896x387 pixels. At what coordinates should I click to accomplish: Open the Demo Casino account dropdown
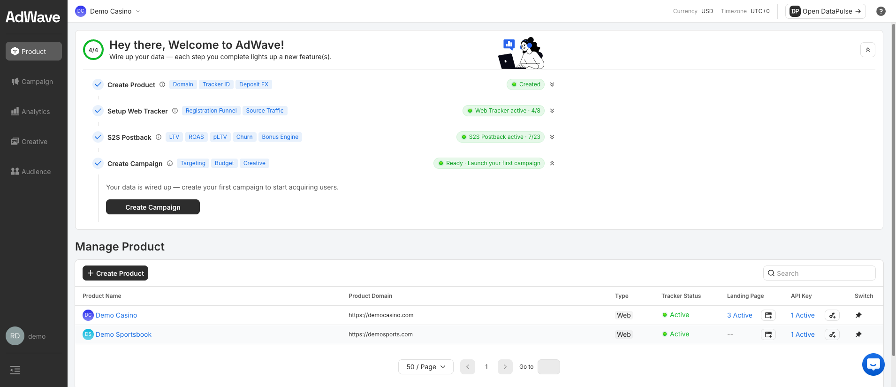pyautogui.click(x=108, y=11)
